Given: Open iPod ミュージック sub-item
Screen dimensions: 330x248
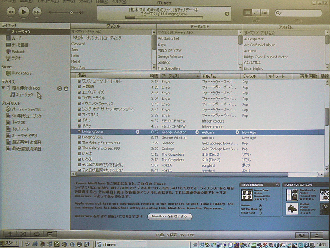Looking at the screenshot, I should click(24, 94).
